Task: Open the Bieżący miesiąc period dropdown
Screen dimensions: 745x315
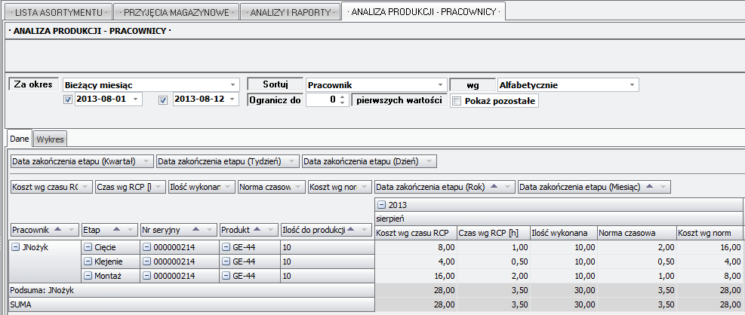Action: click(232, 85)
